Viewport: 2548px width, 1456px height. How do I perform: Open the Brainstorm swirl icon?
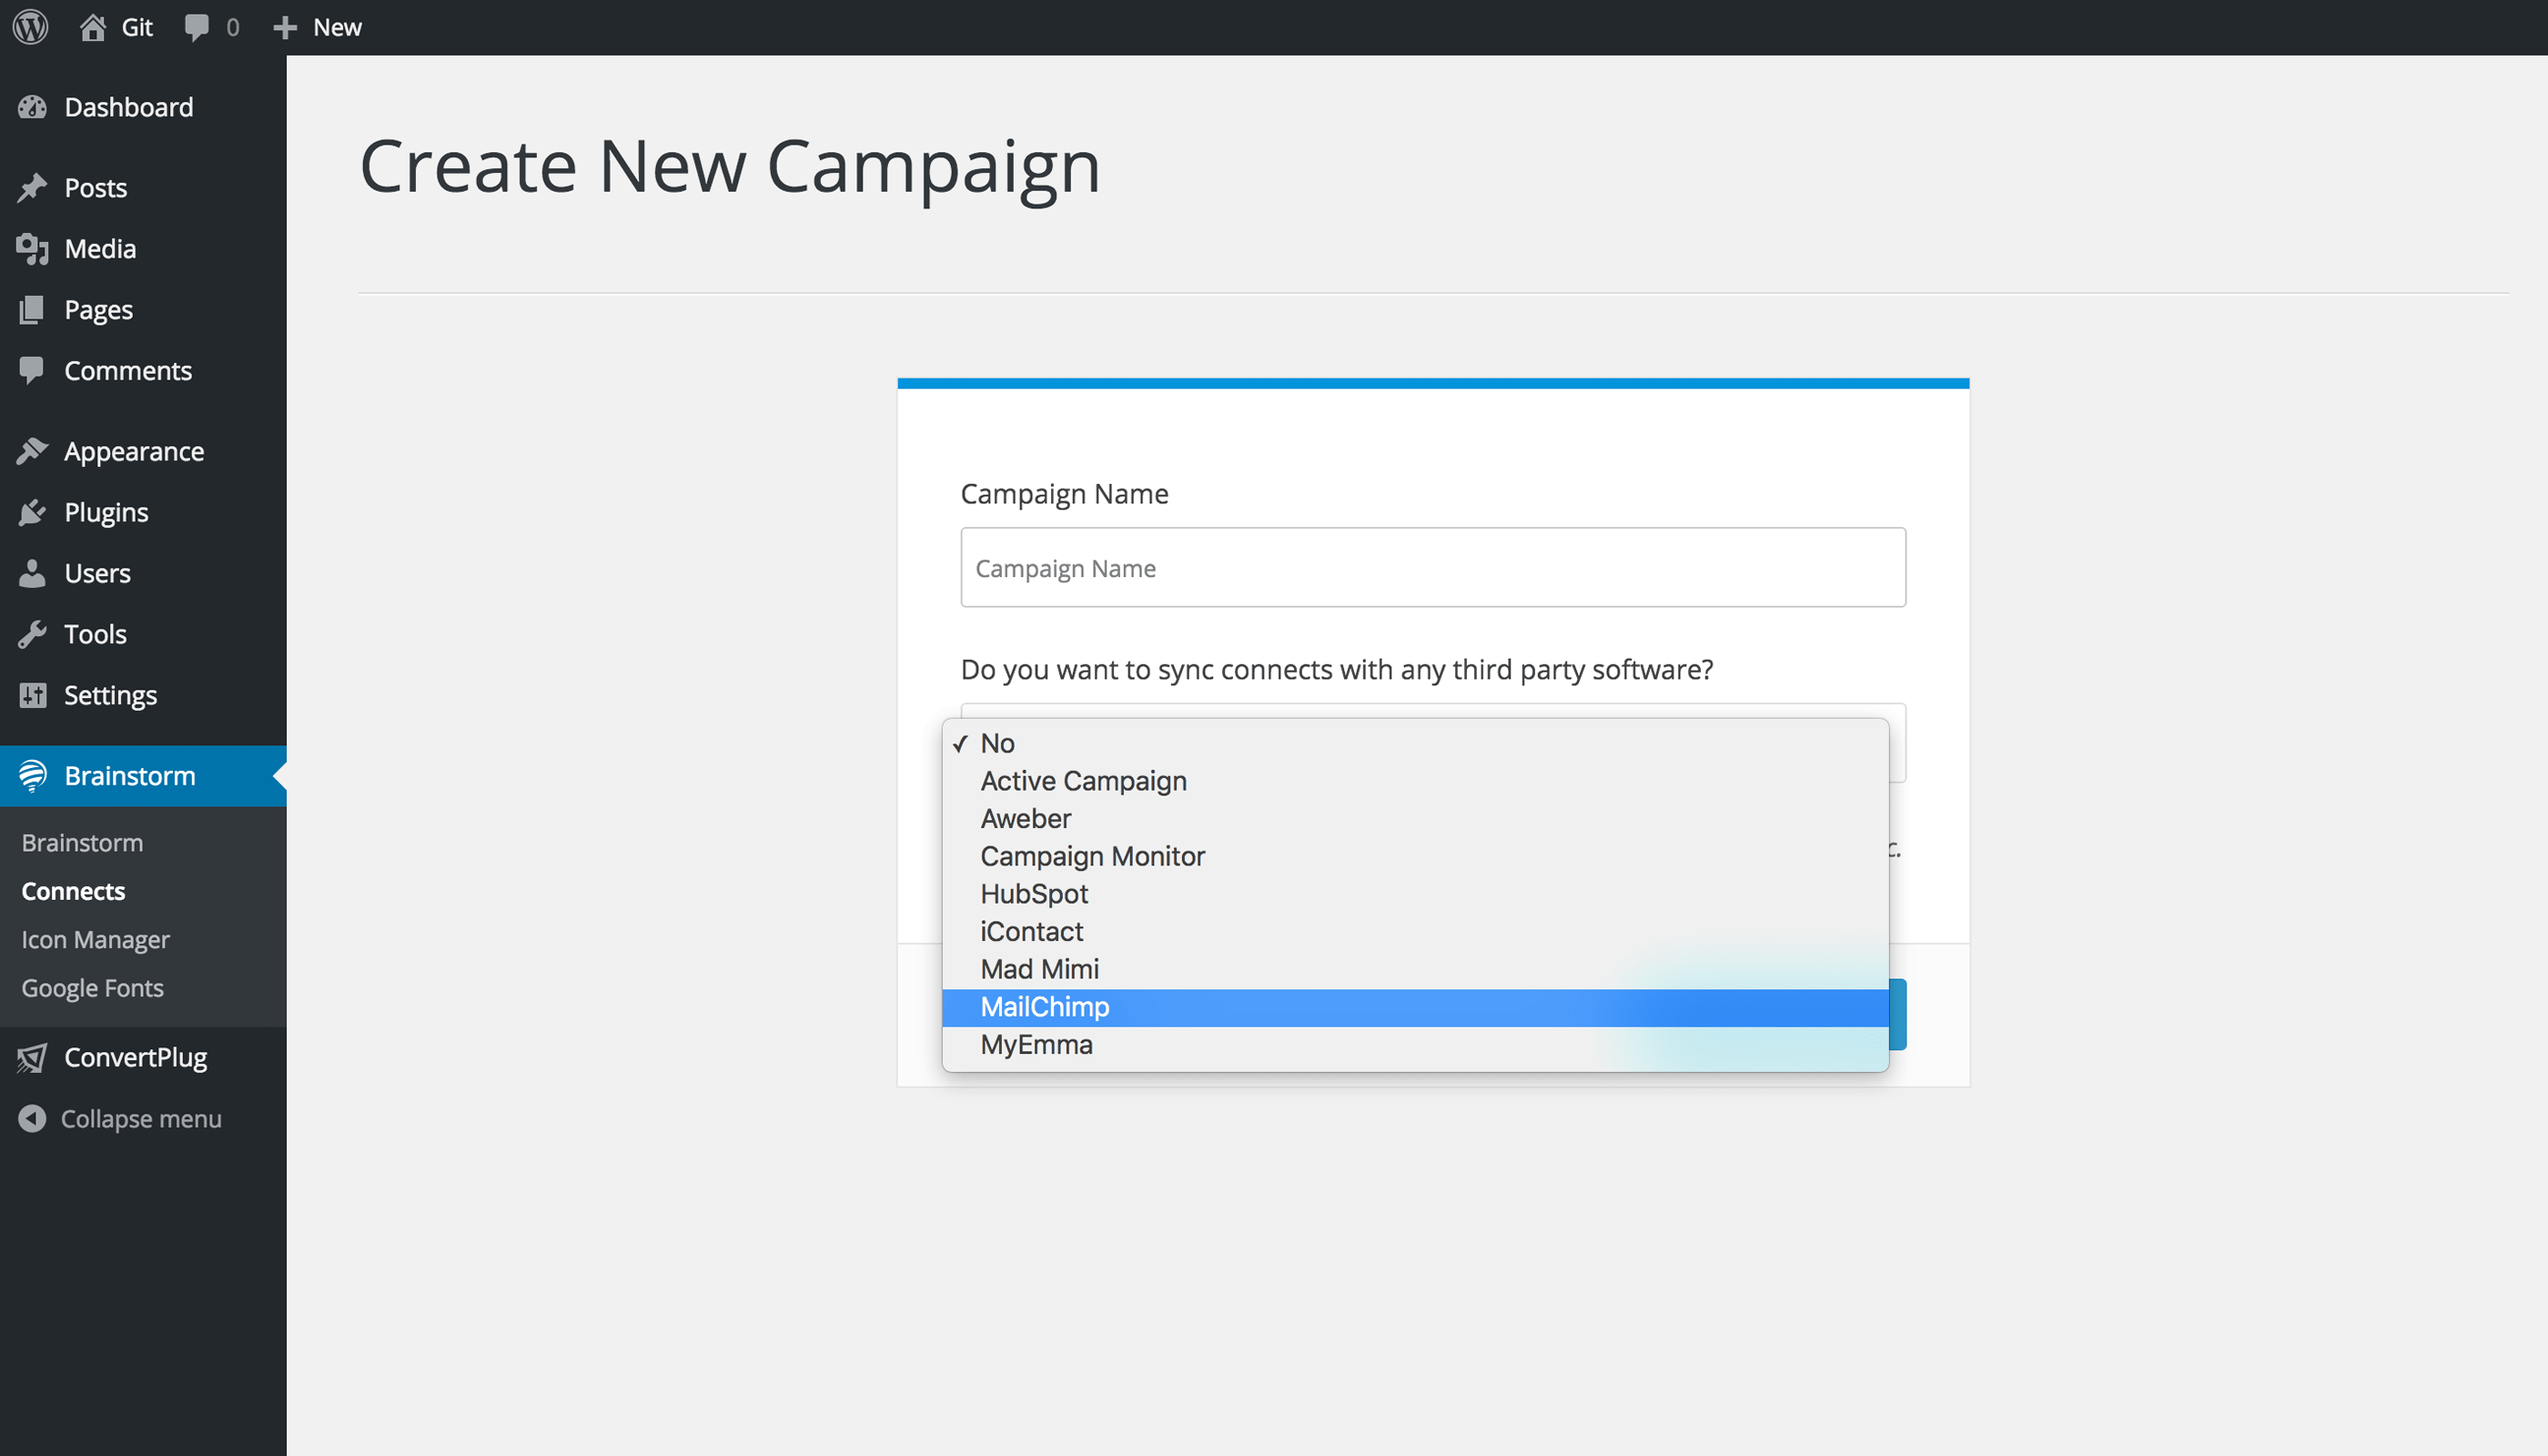(x=33, y=776)
